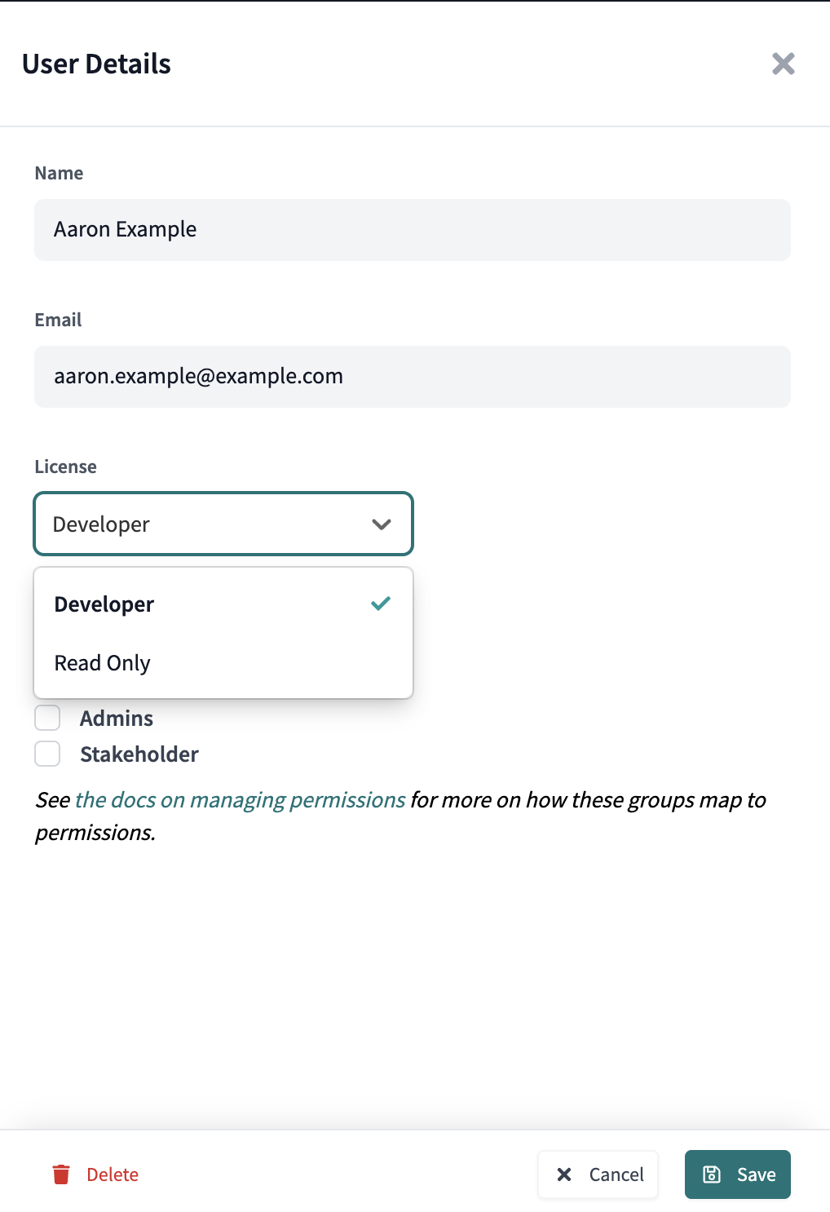Click the red Delete button
This screenshot has width=830, height=1212.
pyautogui.click(x=113, y=1174)
